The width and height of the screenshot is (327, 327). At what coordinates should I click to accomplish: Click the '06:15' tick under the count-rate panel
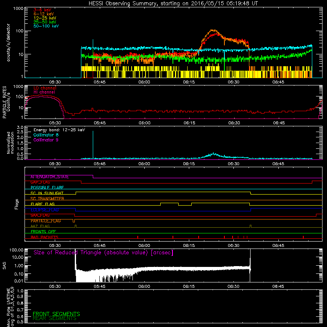[x=189, y=82]
